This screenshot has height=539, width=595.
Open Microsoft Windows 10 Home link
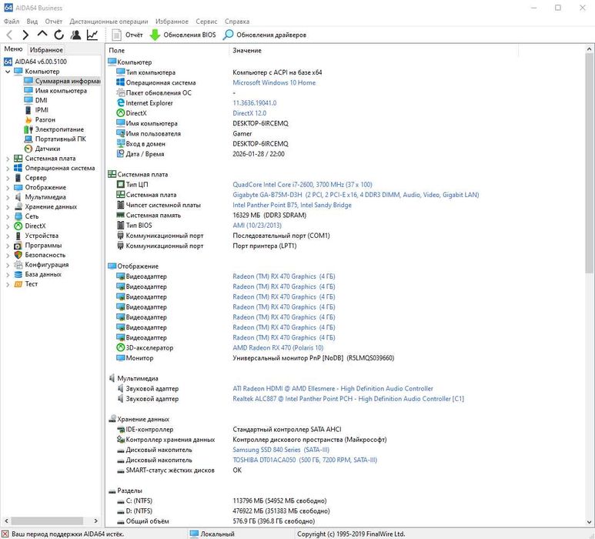click(274, 82)
